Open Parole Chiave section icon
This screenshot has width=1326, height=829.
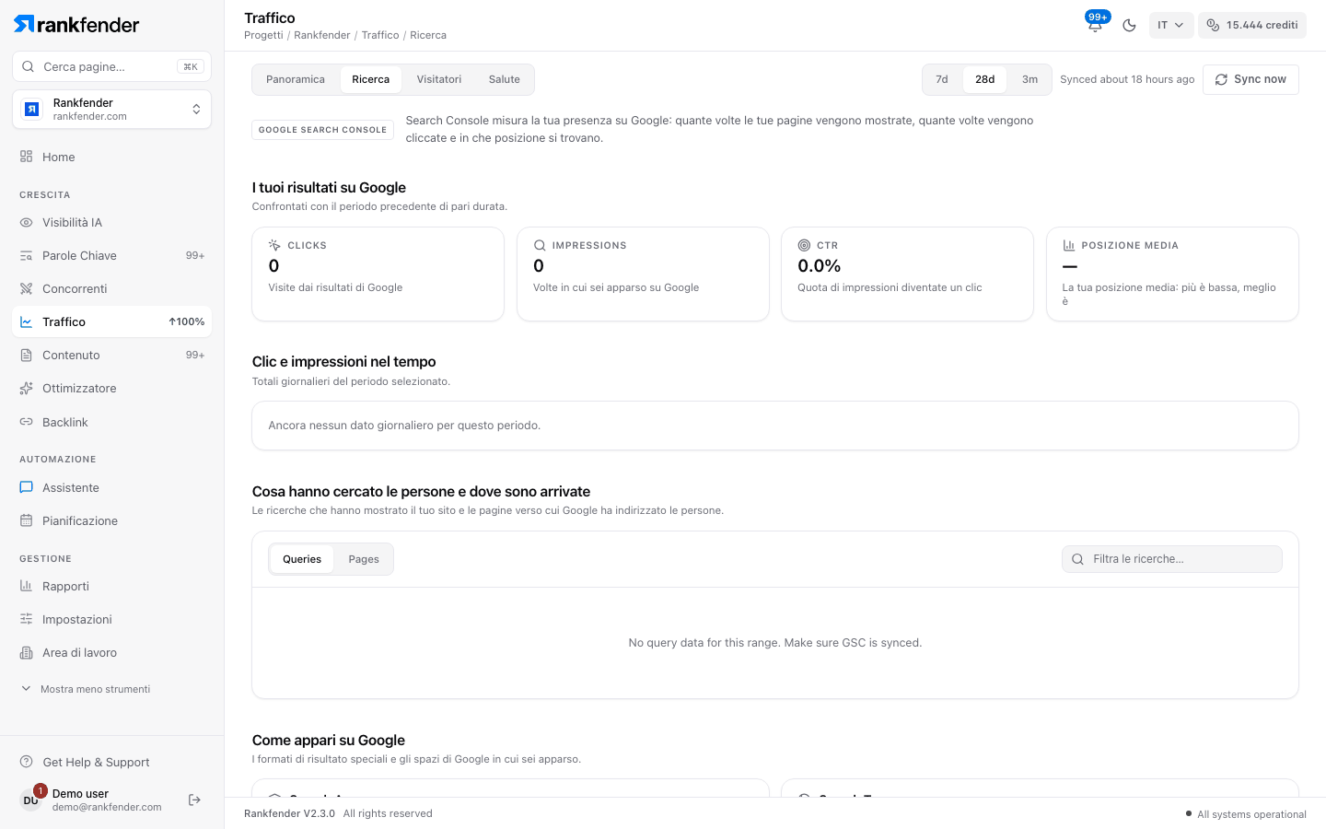pyautogui.click(x=27, y=256)
